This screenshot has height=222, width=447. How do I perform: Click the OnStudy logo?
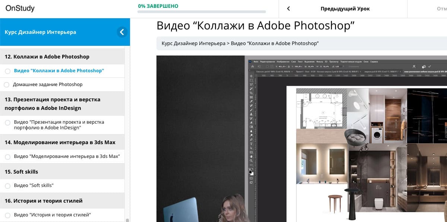[20, 8]
